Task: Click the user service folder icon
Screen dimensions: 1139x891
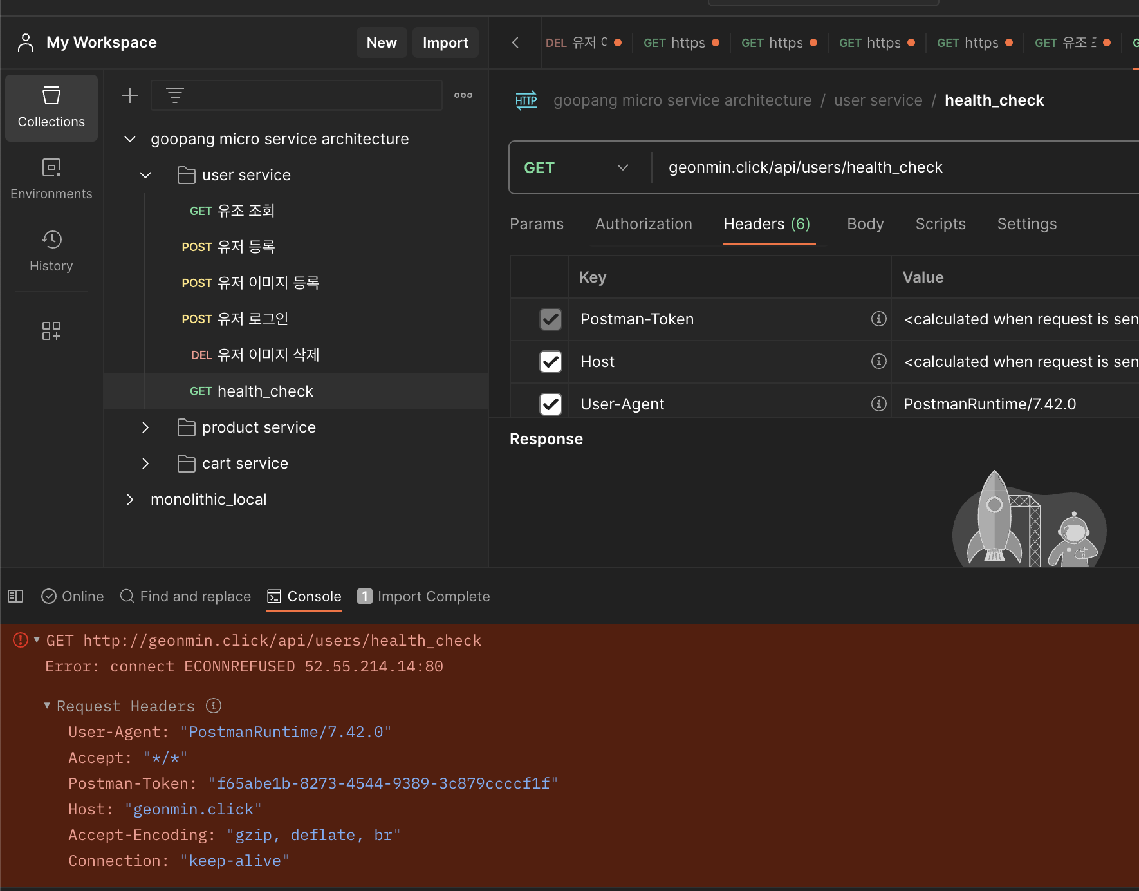Action: [x=187, y=175]
